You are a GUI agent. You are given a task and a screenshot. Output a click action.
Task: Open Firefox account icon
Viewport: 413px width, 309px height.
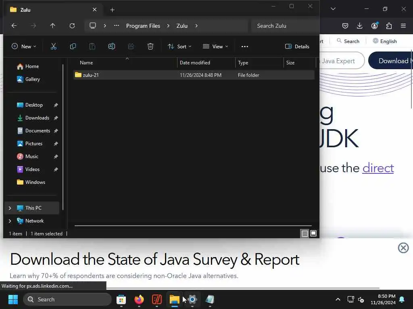point(374,25)
